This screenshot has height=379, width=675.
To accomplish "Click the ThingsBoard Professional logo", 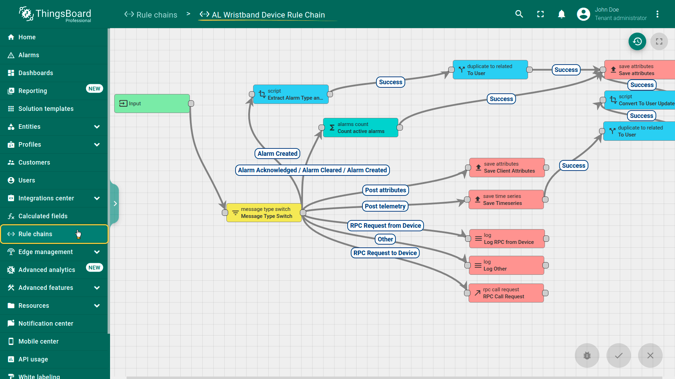I will click(x=55, y=15).
